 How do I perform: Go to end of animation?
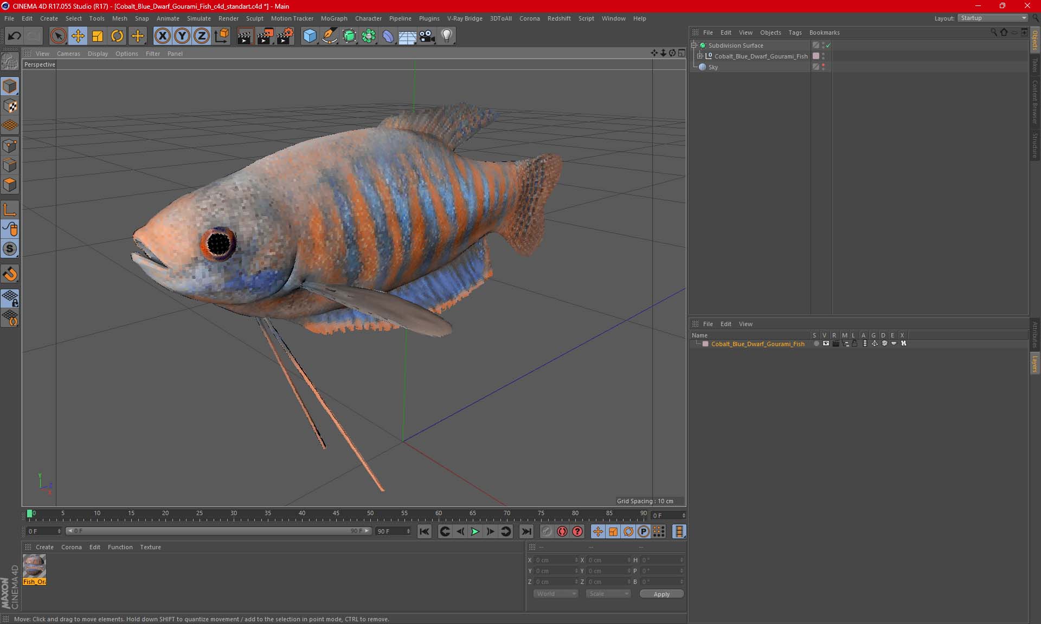(x=526, y=531)
